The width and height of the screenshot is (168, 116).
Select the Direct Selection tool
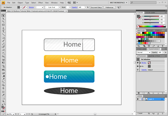[3, 19]
